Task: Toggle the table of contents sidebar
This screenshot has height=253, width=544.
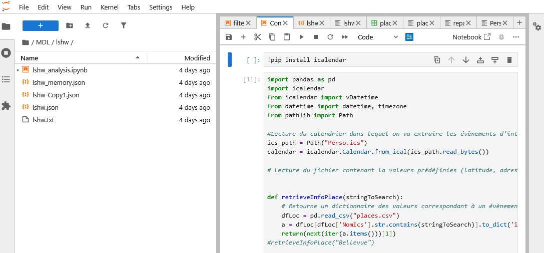Action: pyautogui.click(x=6, y=79)
